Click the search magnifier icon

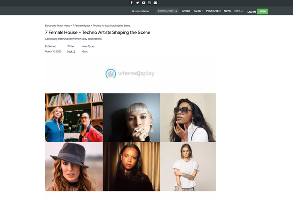pyautogui.click(x=176, y=11)
